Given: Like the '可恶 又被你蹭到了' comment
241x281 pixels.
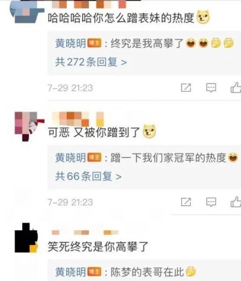Looking at the screenshot, I should point(235,202).
